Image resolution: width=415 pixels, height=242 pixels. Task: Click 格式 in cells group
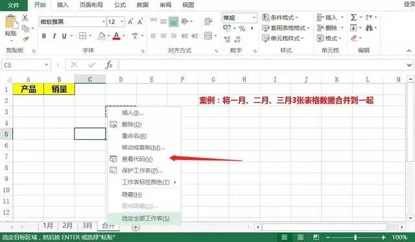pos(329,38)
